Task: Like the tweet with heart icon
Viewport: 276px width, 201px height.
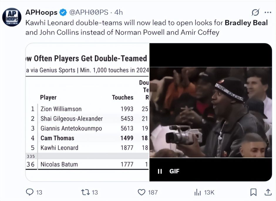Action: [141, 192]
